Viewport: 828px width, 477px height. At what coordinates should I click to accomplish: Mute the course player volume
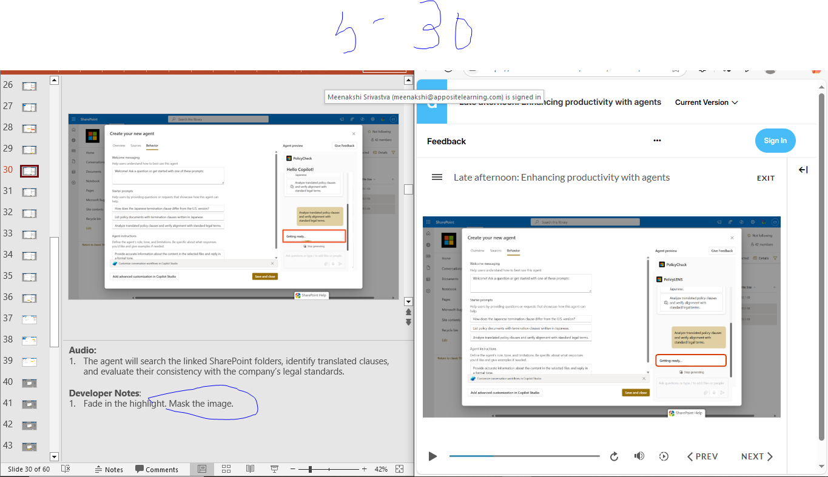click(639, 456)
